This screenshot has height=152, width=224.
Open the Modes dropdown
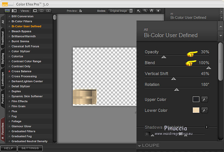pos(120,11)
